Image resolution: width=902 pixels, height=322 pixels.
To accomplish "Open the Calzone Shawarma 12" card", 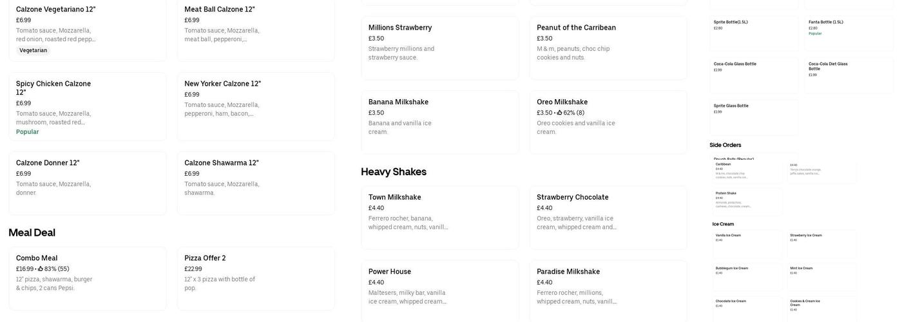I will click(x=256, y=183).
